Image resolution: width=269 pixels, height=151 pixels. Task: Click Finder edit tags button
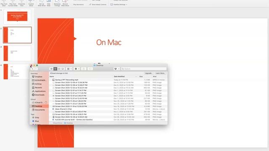click(x=90, y=69)
